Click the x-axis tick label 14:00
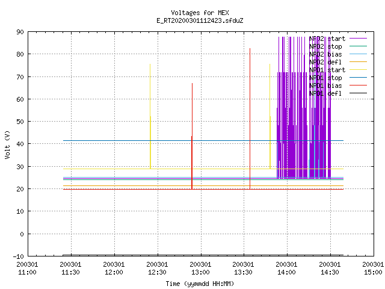The height and width of the screenshot is (289, 385). [286, 272]
